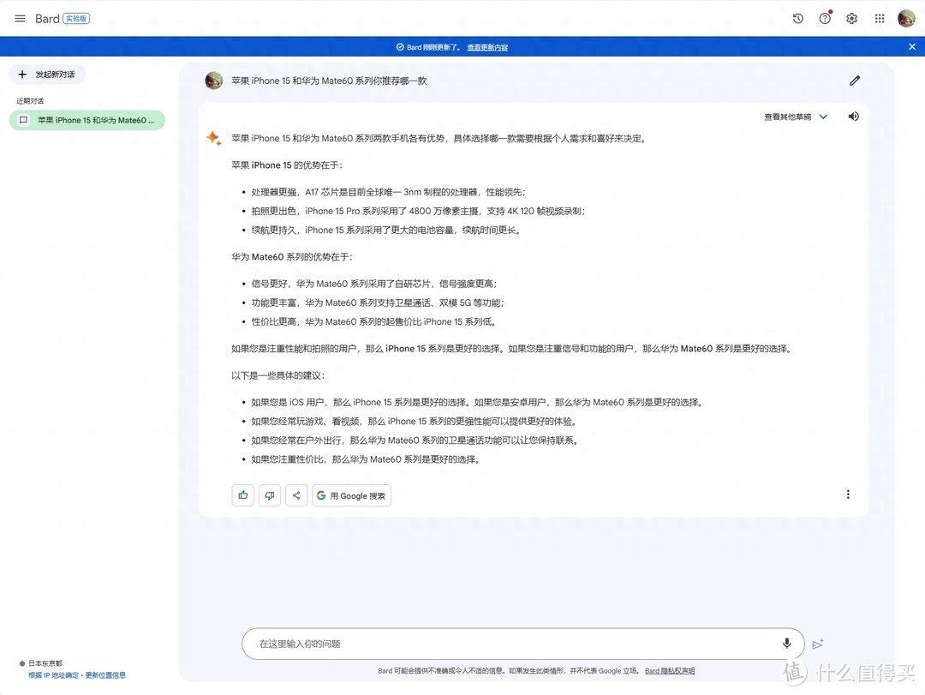Click the bullet starting 如果您经常在户外出行
Screen dimensions: 925x695
tap(415, 440)
